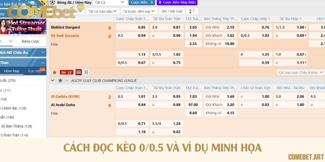The image size is (325, 162).
Task: Click the 0/0.5 handicap odds 0.71
Action: click(x=132, y=124)
